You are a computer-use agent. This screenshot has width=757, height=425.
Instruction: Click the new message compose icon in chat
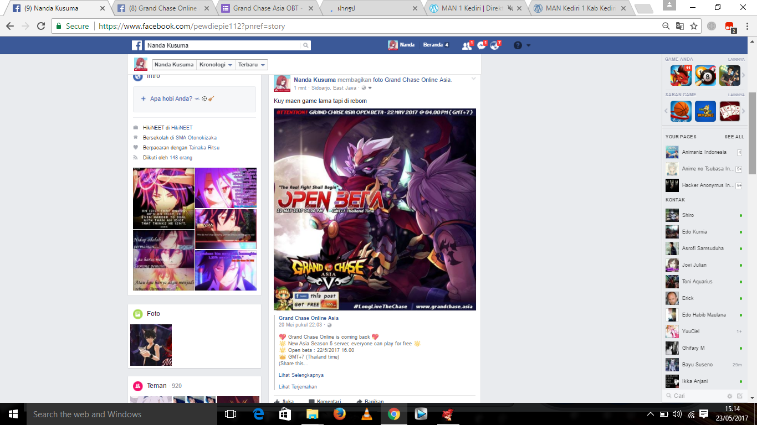tap(739, 396)
